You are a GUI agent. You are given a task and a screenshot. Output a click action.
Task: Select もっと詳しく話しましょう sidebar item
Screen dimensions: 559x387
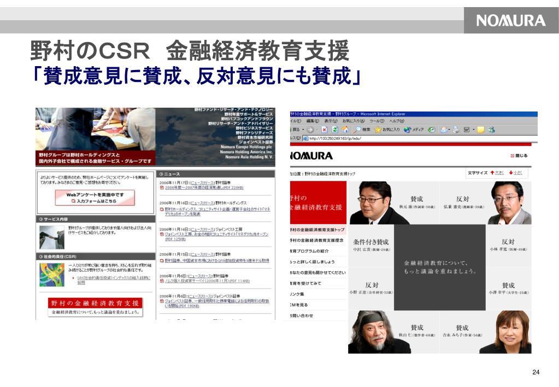click(x=317, y=262)
